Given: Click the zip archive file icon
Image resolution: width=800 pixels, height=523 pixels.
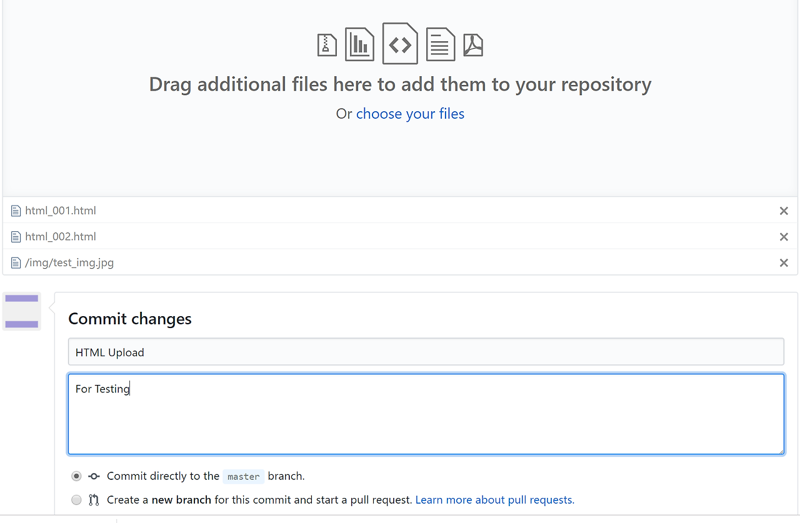Looking at the screenshot, I should (x=327, y=45).
